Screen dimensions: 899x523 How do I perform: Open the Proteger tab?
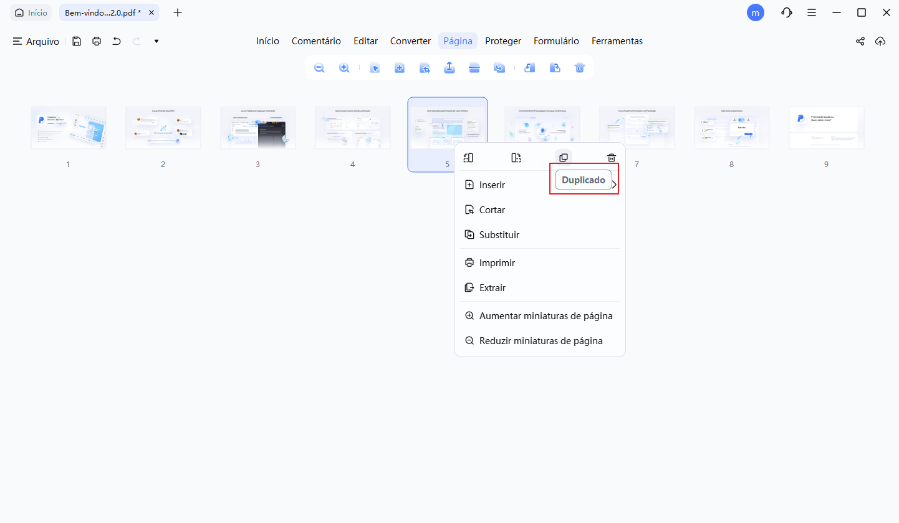[503, 41]
